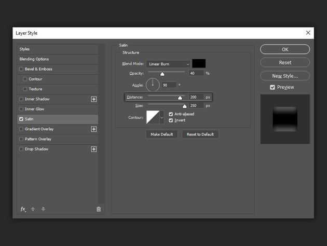Disable the Satin effect checkbox
The width and height of the screenshot is (327, 246).
pyautogui.click(x=21, y=119)
